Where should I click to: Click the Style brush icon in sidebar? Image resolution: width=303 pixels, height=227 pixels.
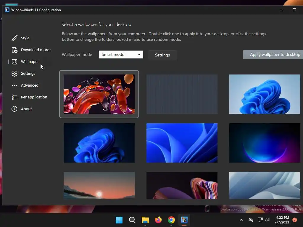pos(14,38)
